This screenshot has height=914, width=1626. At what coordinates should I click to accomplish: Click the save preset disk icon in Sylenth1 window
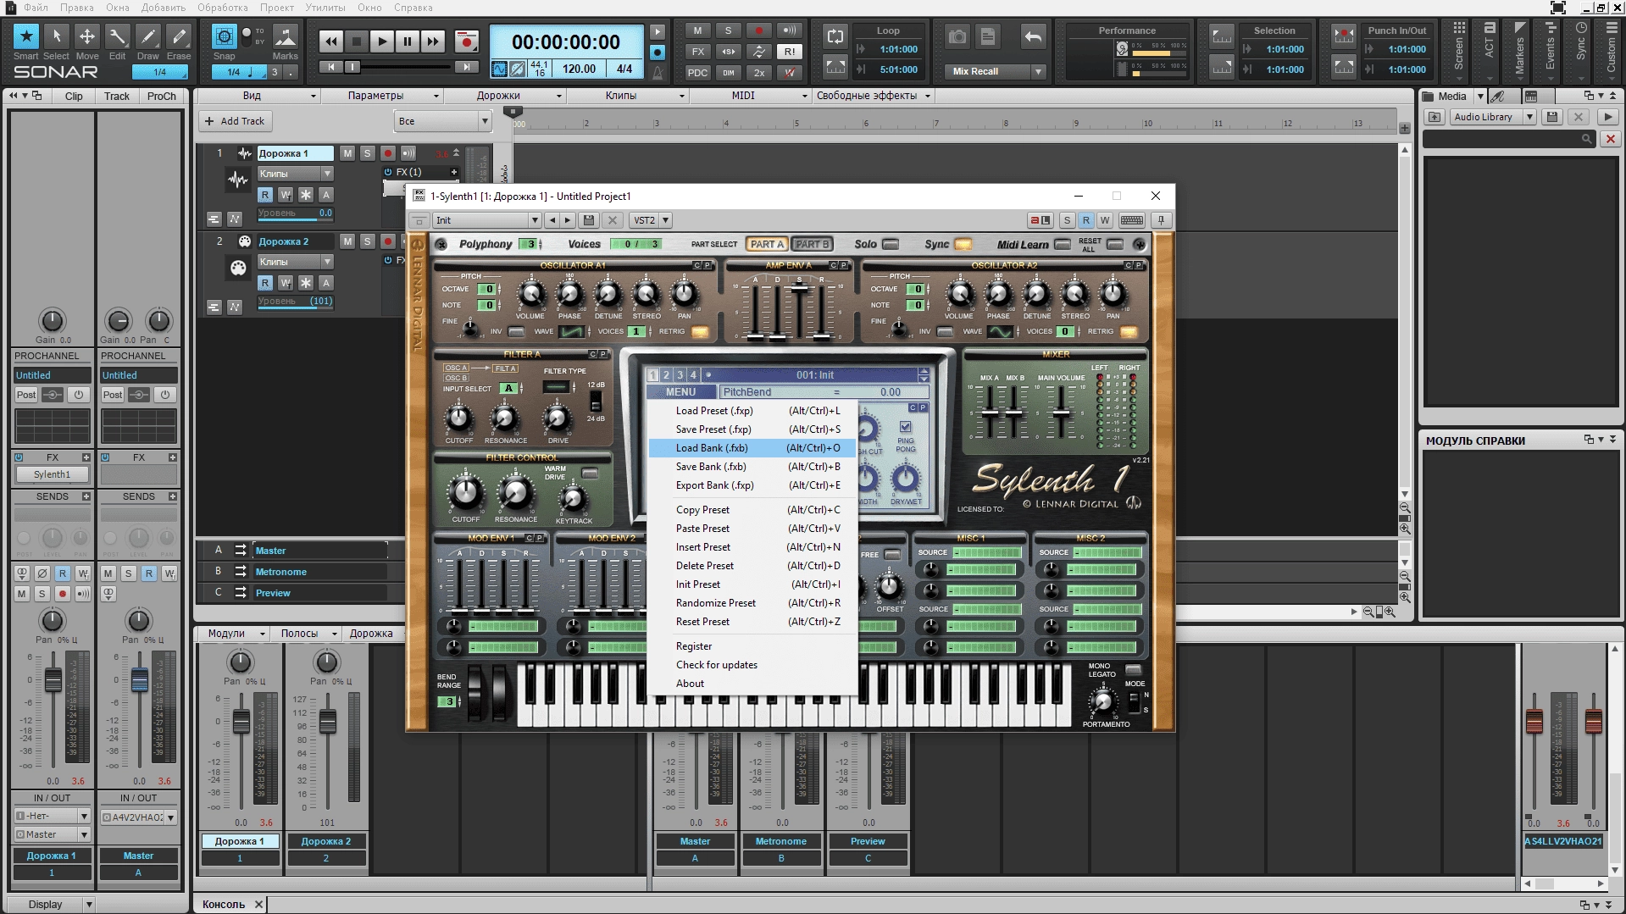[589, 220]
